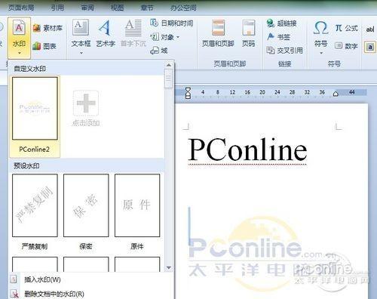The height and width of the screenshot is (299, 377).
Task: Click the 首字下沉 drop cap icon
Action: (x=133, y=34)
